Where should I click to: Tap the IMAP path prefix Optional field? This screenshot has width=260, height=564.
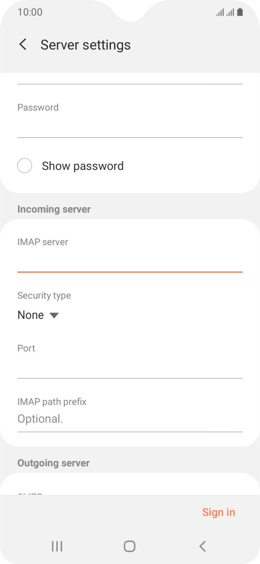click(130, 418)
